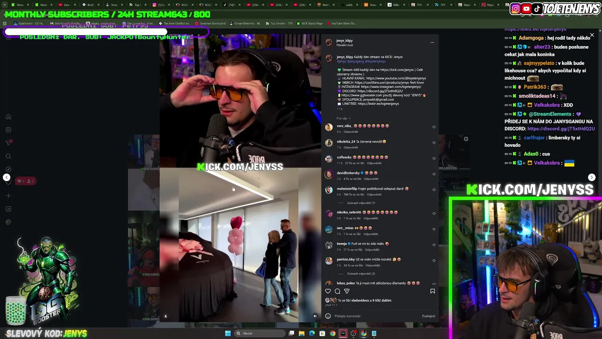Open the browser tab search chevron

click(4, 5)
